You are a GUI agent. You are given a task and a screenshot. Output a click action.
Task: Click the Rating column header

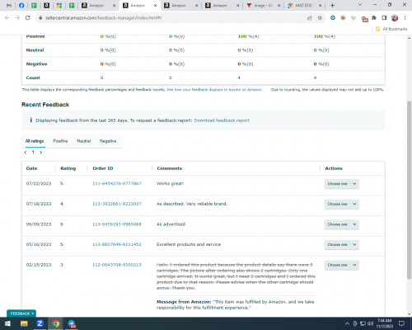pos(68,168)
